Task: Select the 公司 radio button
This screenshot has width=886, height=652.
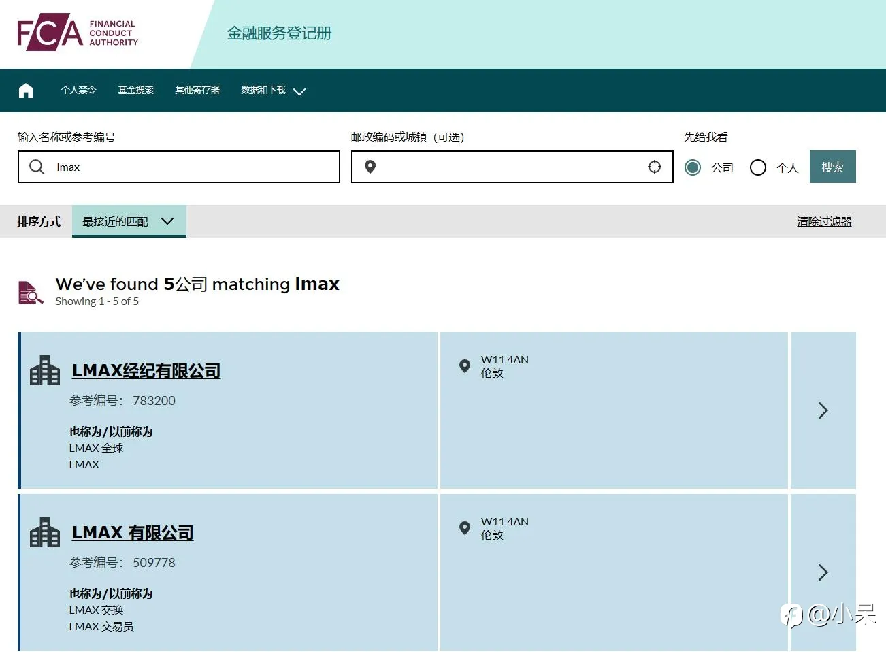Action: 693,167
